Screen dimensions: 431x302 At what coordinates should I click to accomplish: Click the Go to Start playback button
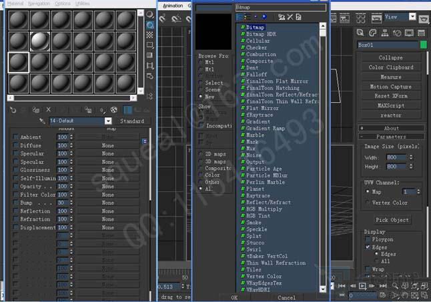(342, 286)
